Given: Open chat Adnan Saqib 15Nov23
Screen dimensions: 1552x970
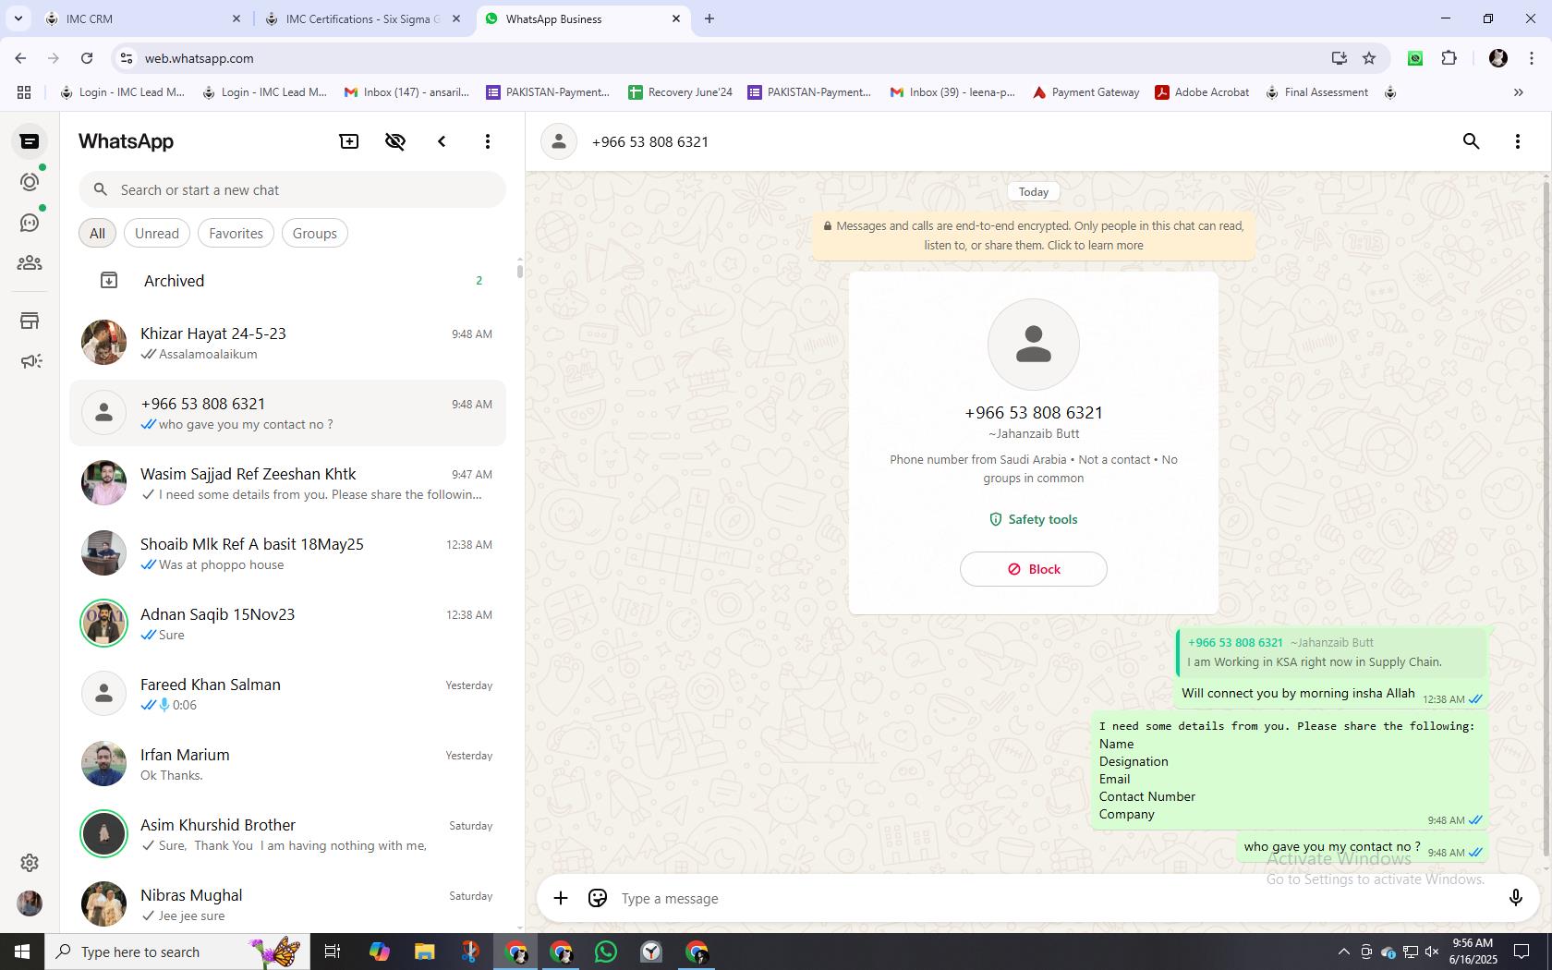Looking at the screenshot, I should coord(288,624).
